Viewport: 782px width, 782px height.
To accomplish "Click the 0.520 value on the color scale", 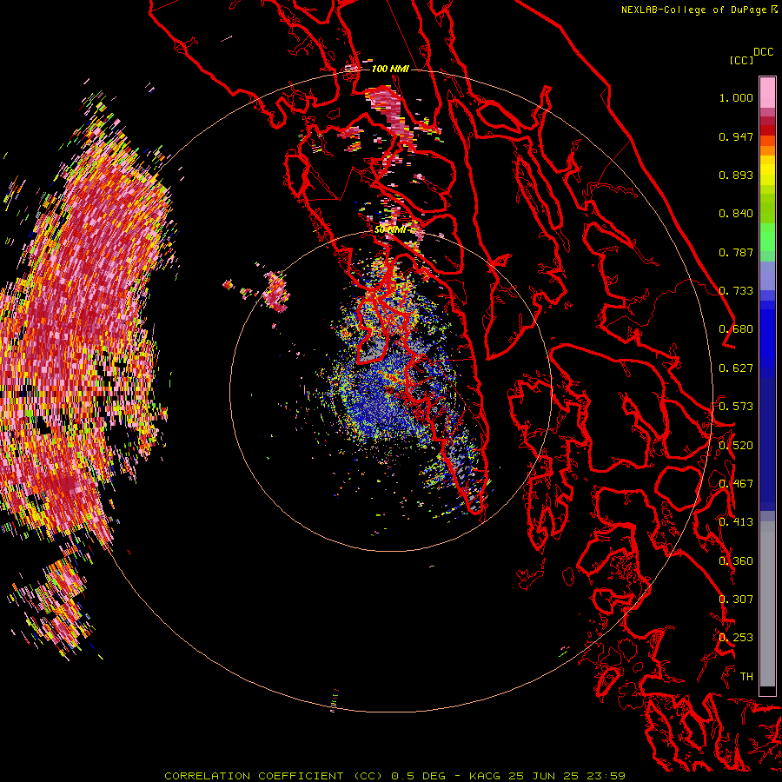I will [736, 446].
